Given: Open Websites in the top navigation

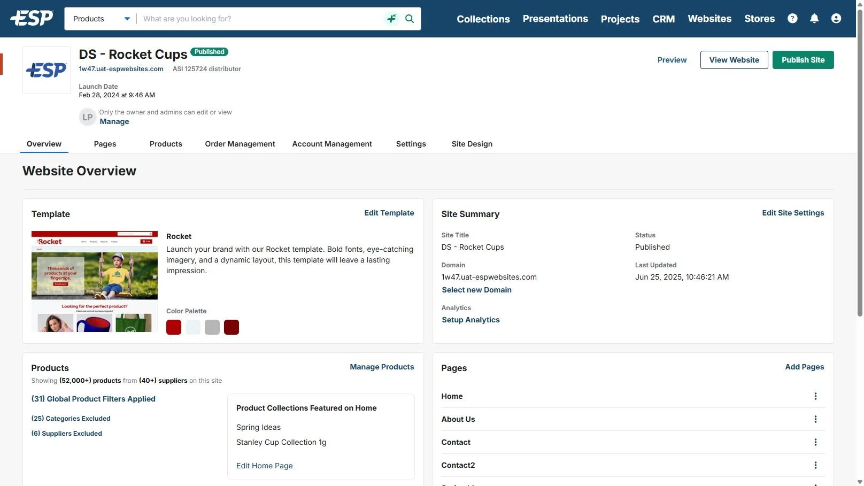Looking at the screenshot, I should click(709, 19).
